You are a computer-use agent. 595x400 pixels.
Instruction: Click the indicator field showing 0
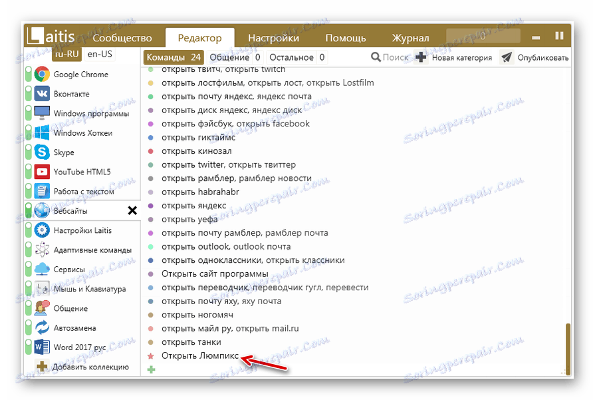point(483,36)
